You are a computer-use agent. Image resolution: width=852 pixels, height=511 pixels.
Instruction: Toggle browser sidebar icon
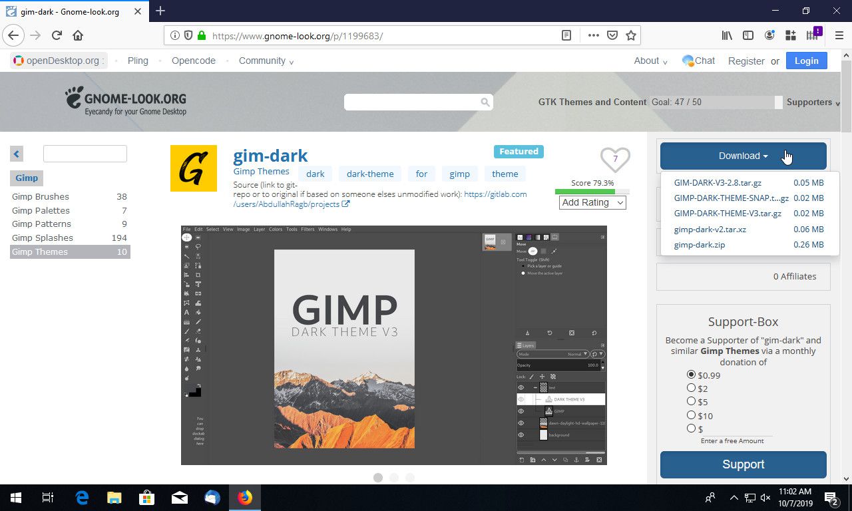(748, 35)
